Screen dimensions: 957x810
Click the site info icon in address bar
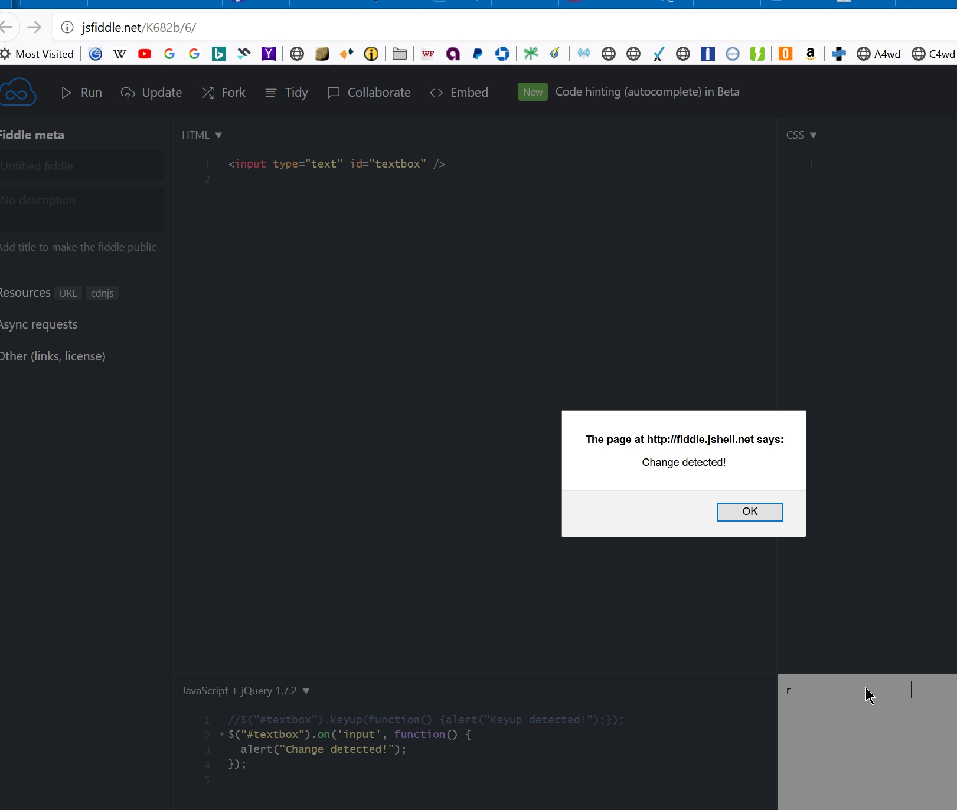click(x=68, y=28)
